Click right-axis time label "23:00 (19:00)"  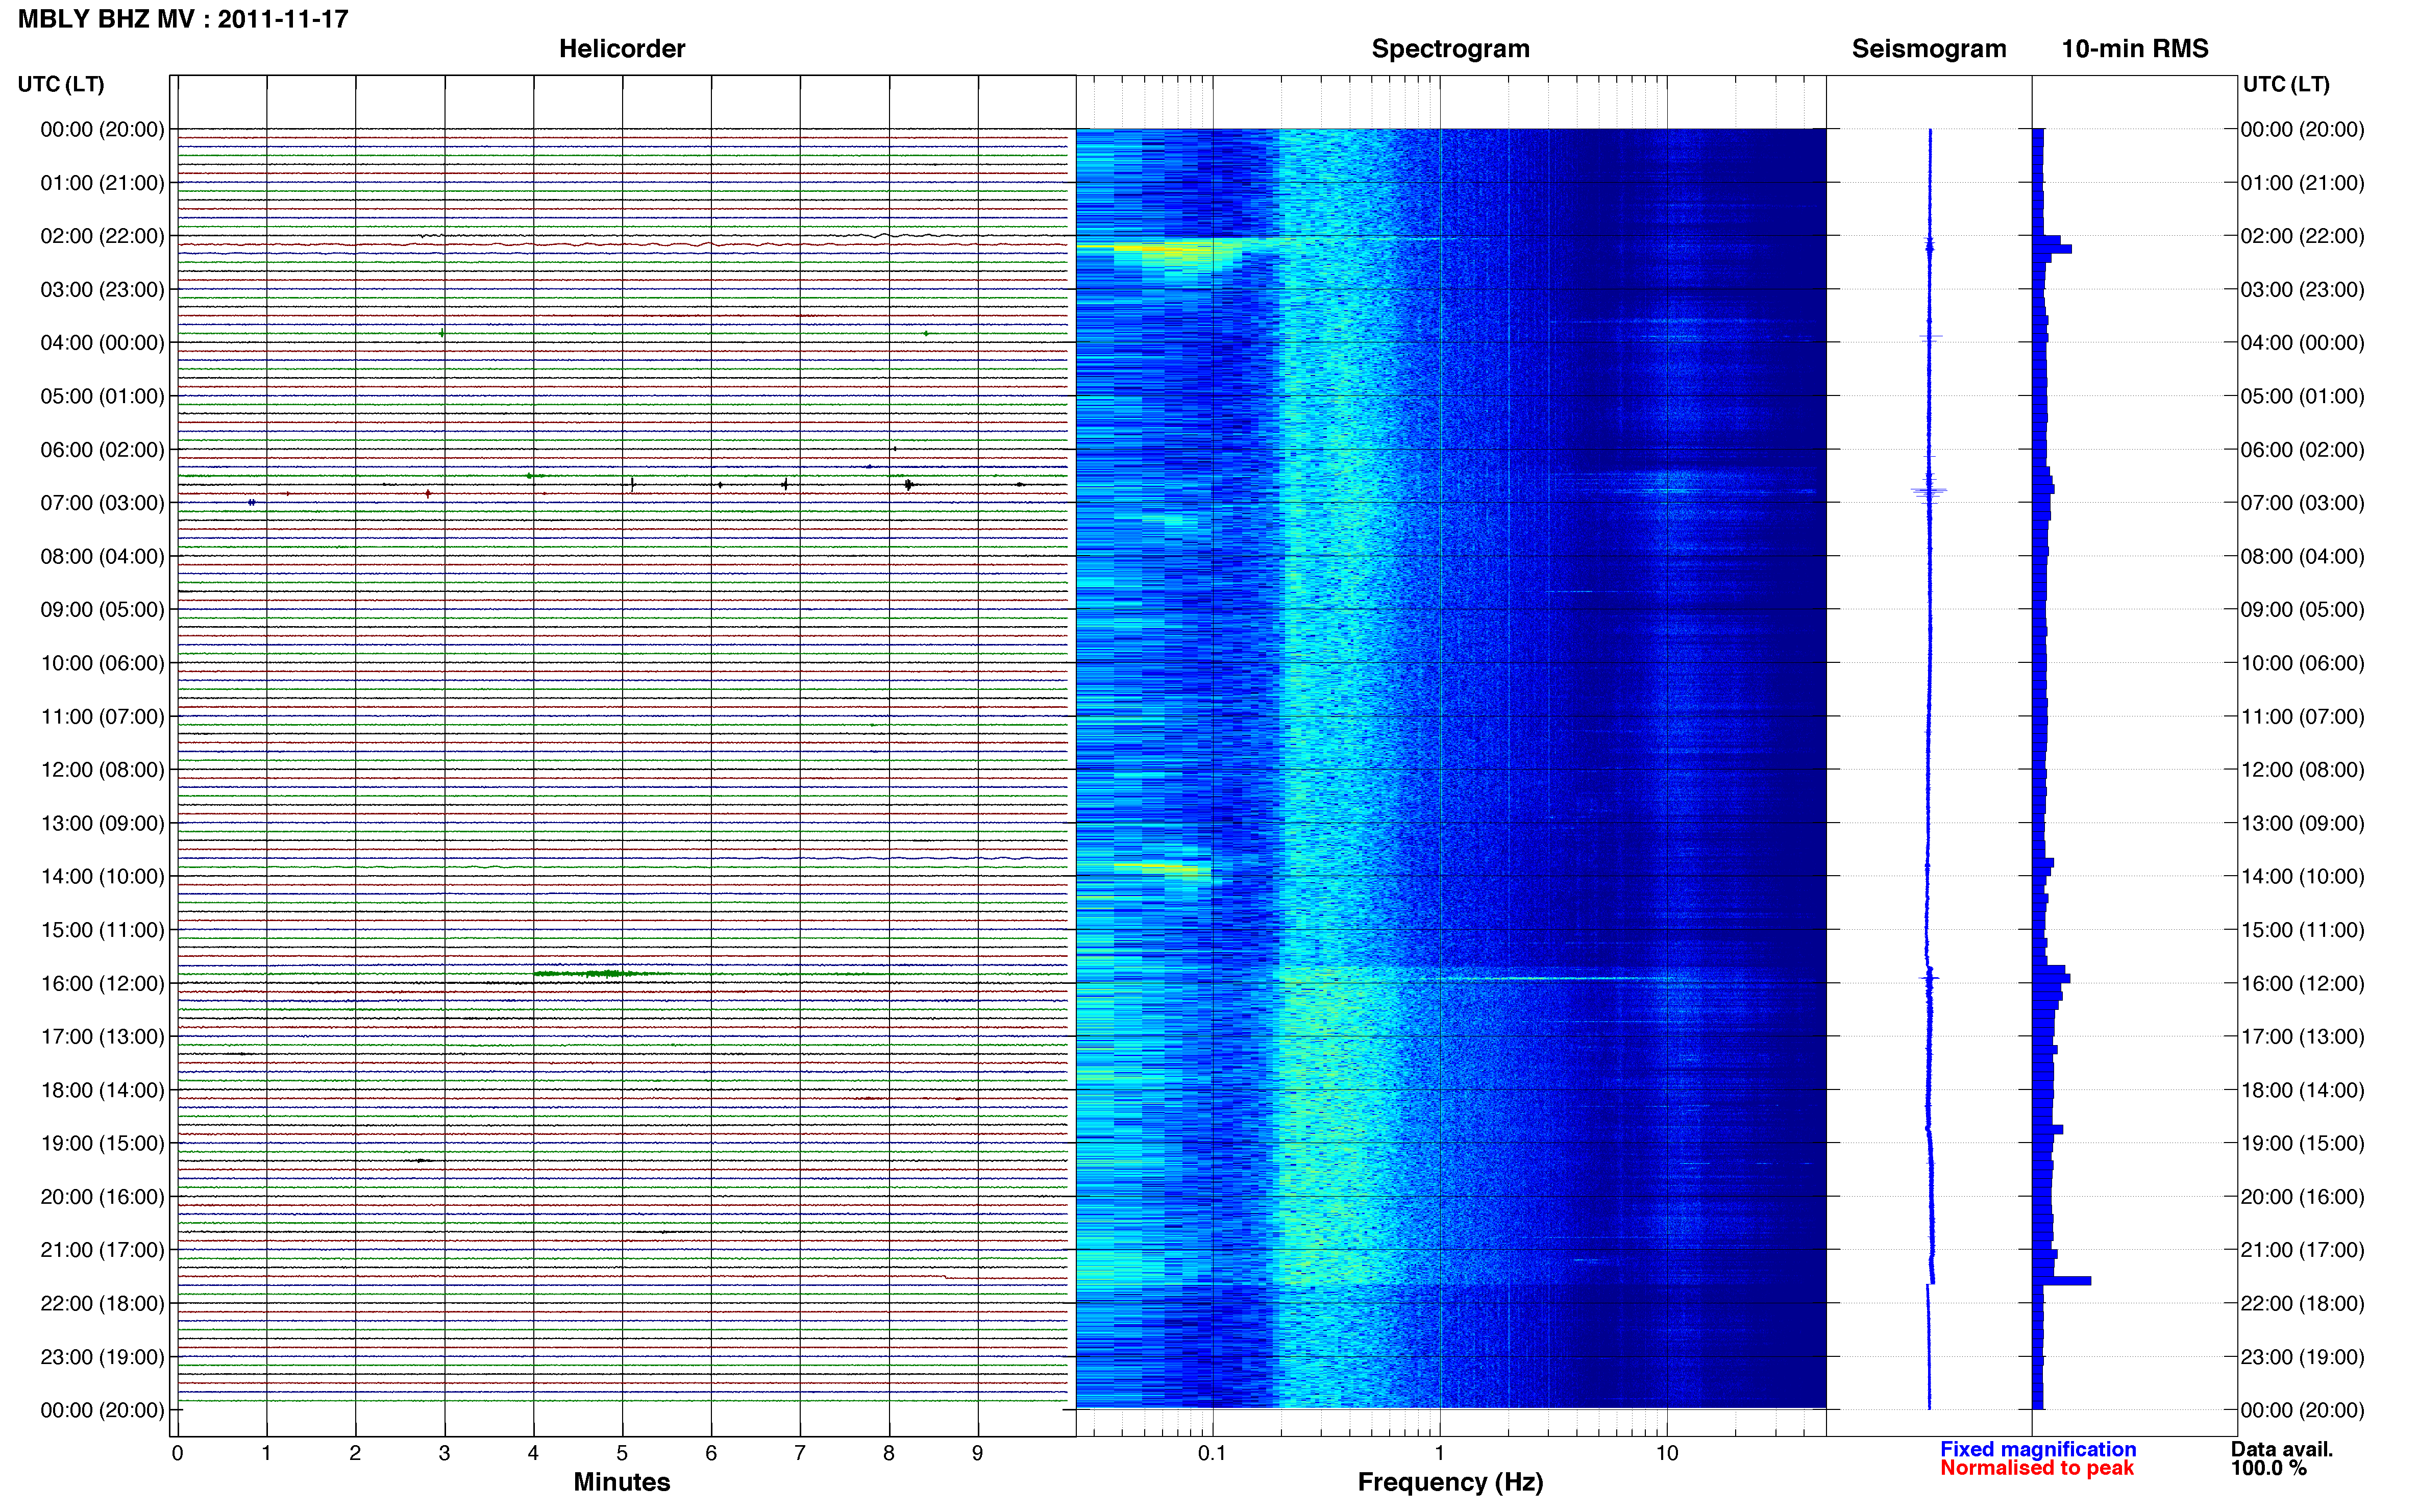2303,1357
